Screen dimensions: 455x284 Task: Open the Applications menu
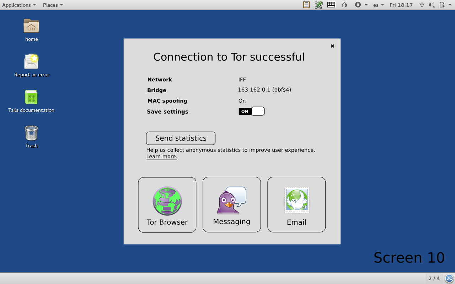point(19,5)
